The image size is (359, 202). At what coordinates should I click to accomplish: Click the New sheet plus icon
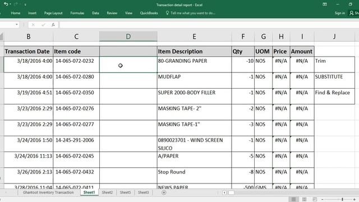click(164, 192)
